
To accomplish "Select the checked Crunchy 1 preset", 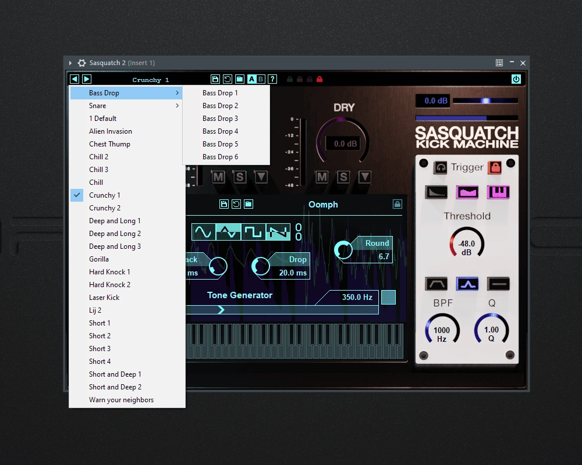I will coord(127,195).
